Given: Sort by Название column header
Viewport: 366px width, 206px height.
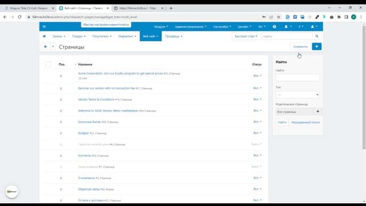Looking at the screenshot, I should pyautogui.click(x=85, y=64).
